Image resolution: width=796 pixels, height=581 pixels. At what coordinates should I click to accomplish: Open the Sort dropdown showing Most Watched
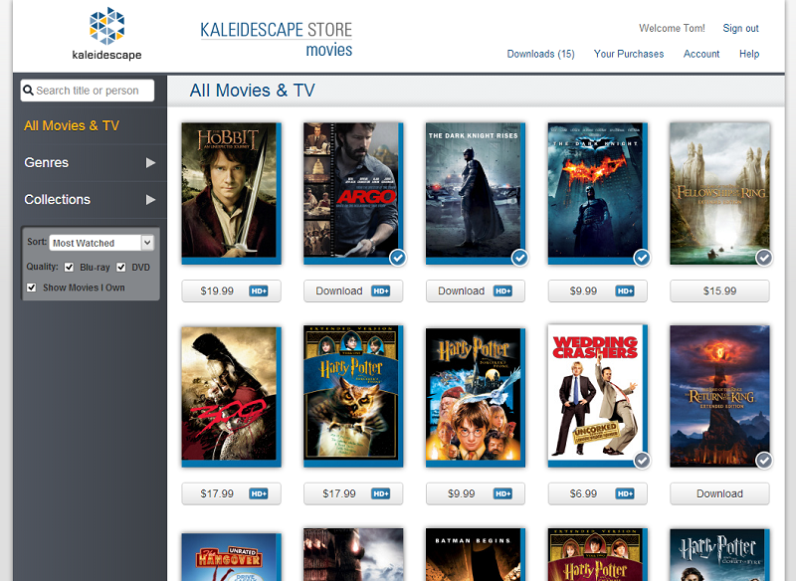[x=101, y=243]
